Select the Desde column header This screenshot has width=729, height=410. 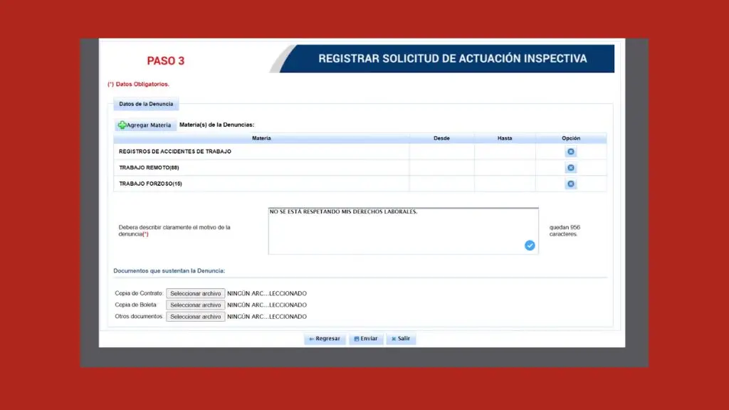coord(441,138)
